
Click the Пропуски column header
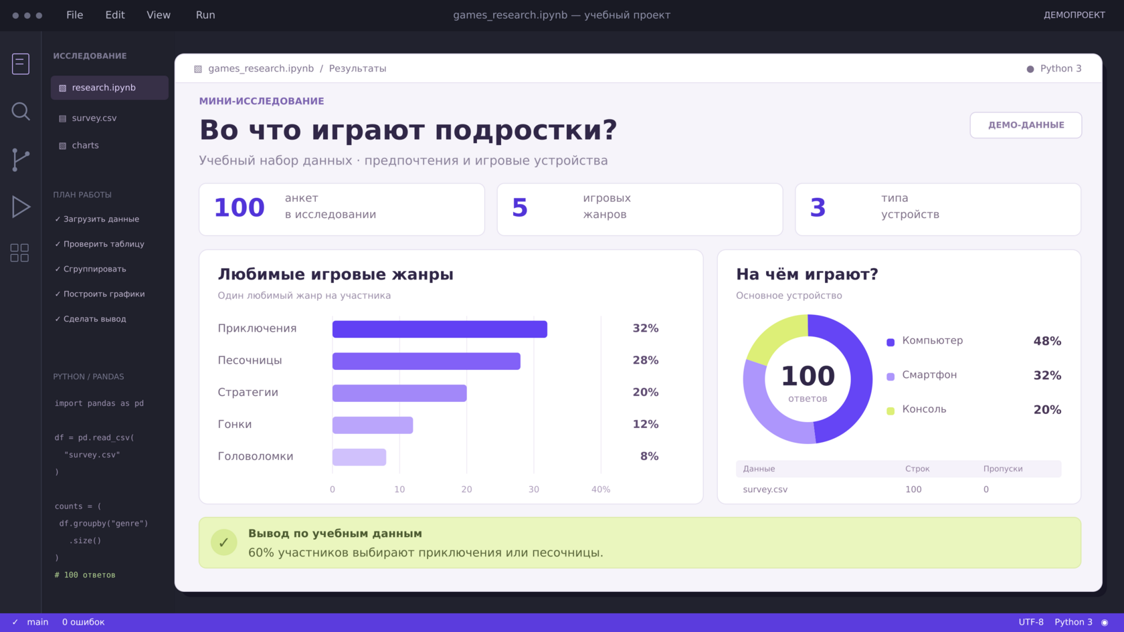pos(1003,469)
